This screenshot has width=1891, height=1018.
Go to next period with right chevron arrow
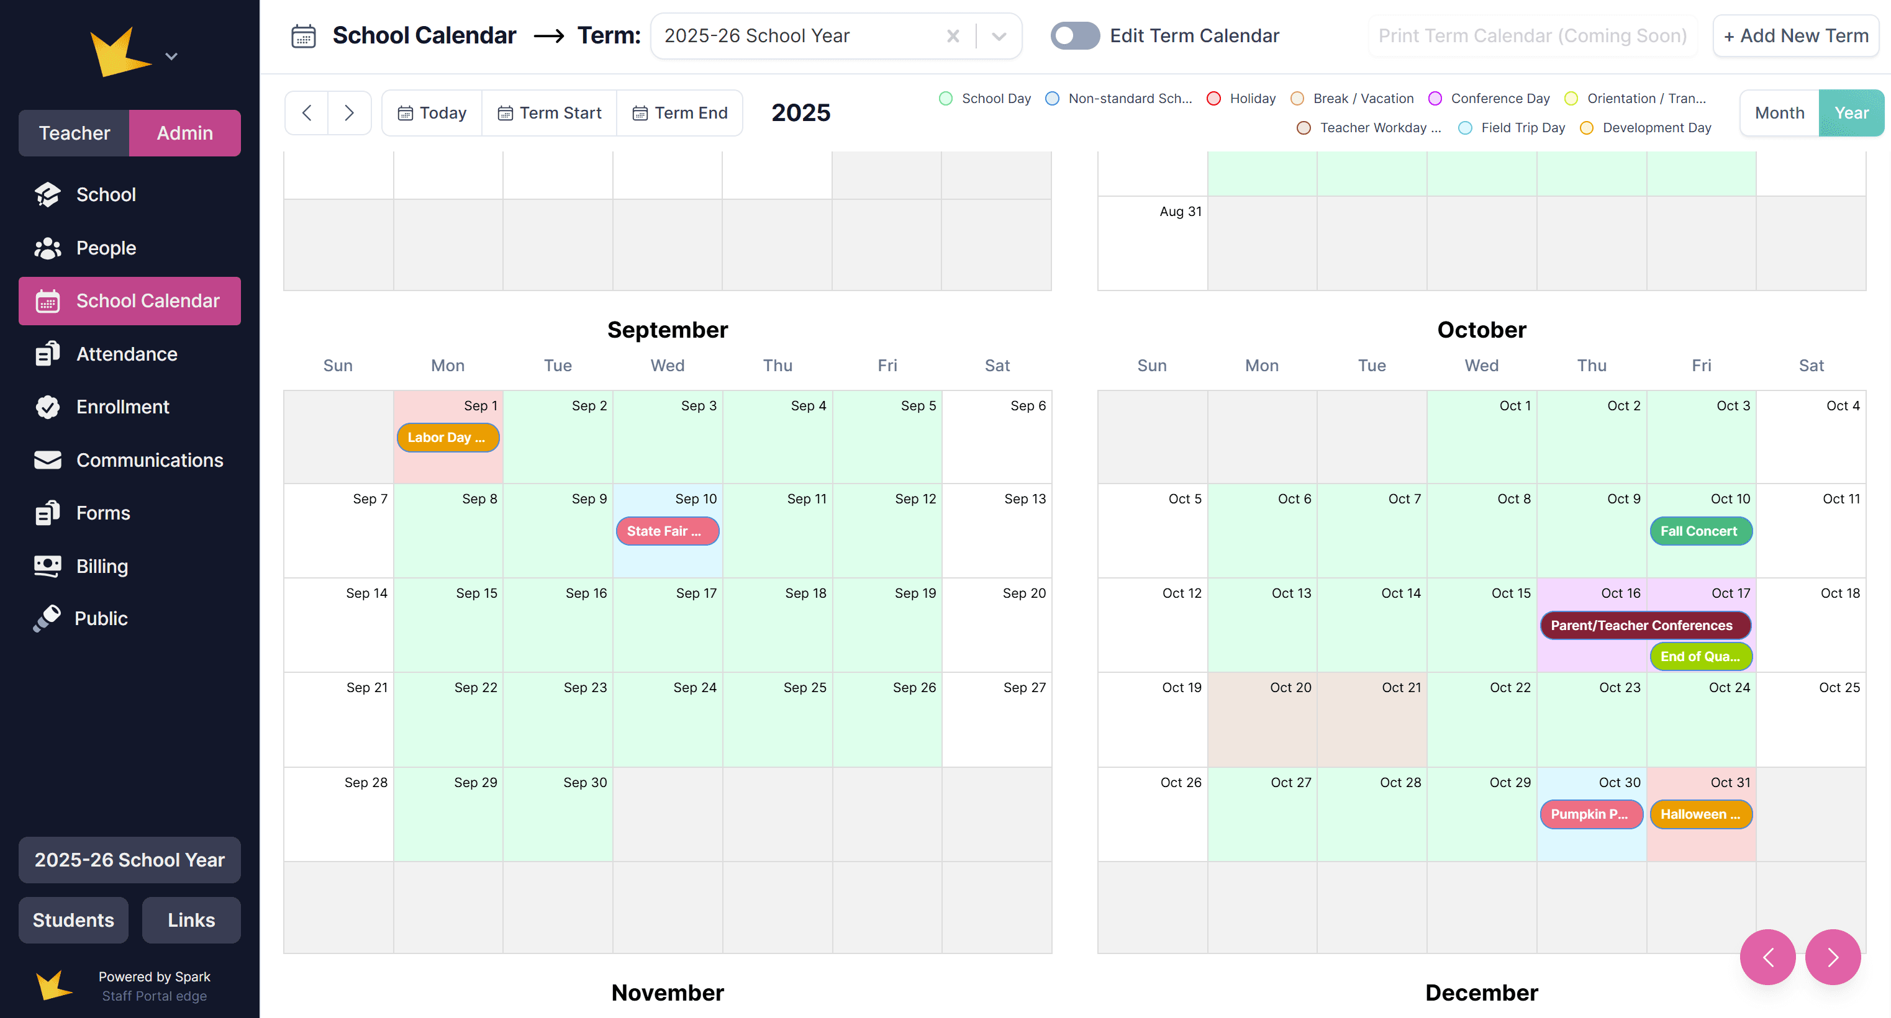(348, 112)
